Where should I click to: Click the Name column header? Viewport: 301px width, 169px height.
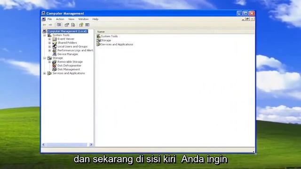[155, 31]
